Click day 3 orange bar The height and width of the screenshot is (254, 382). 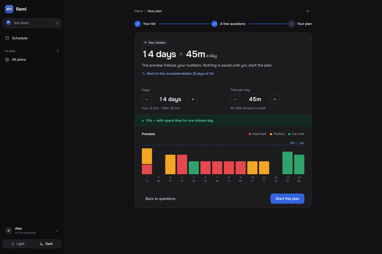coord(170,165)
